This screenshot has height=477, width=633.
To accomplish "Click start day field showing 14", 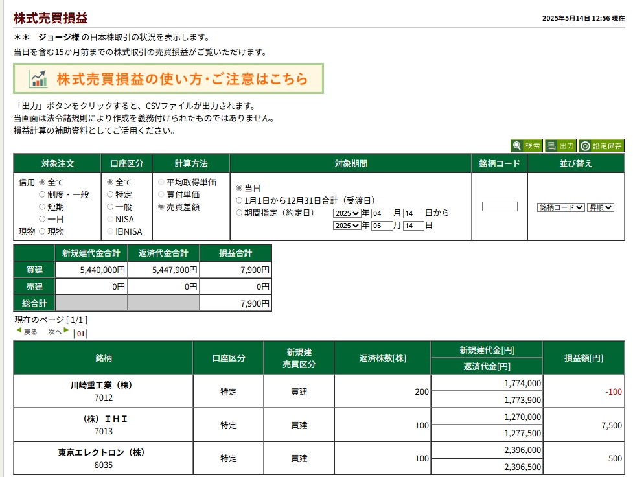I will [413, 213].
